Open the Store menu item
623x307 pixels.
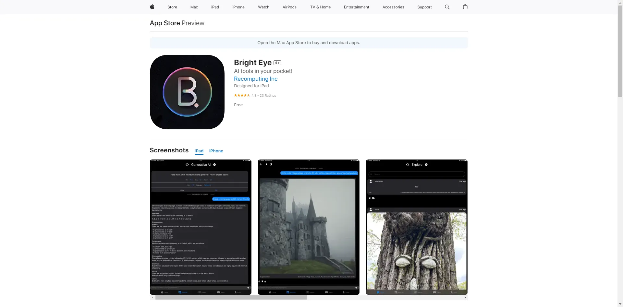[x=172, y=7]
